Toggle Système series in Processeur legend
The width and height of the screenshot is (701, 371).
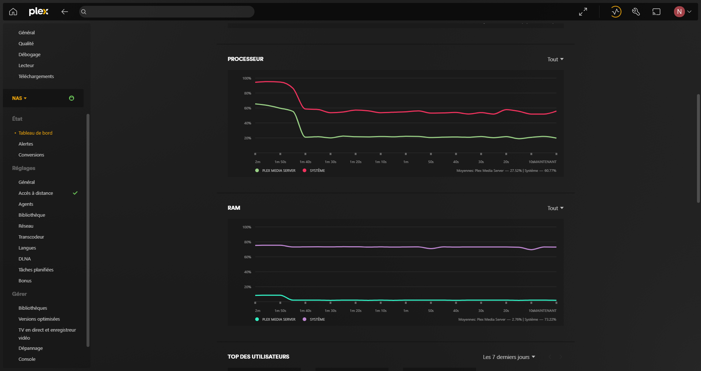pyautogui.click(x=314, y=171)
